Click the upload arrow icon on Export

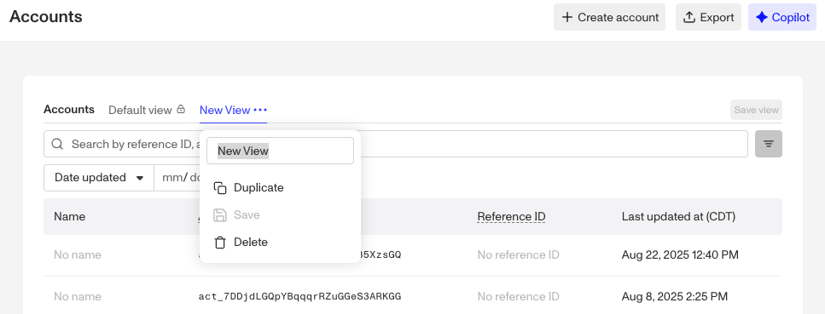tap(688, 17)
